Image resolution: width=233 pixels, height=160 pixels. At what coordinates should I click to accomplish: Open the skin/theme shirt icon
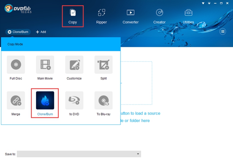pos(203,3)
